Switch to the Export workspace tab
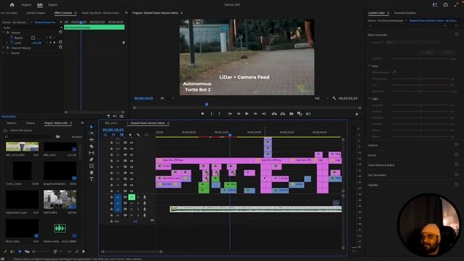The image size is (464, 261). pos(53,5)
